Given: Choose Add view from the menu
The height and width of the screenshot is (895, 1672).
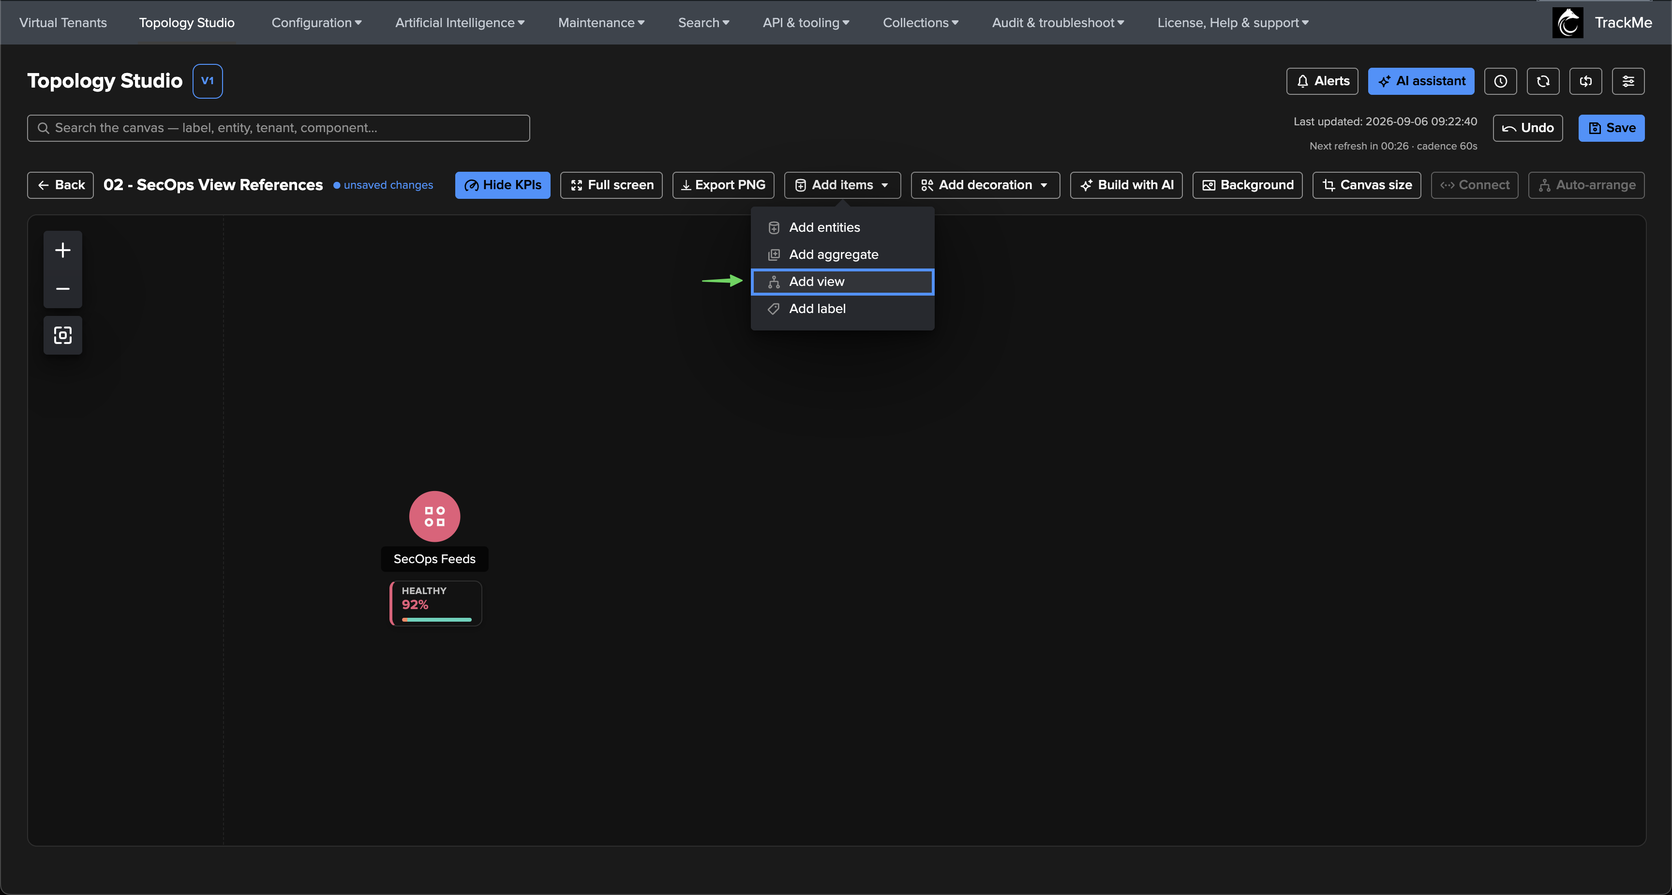Looking at the screenshot, I should (842, 282).
